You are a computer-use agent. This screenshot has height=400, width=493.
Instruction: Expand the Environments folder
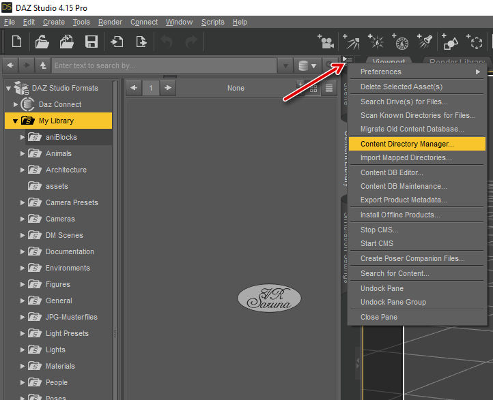(x=23, y=268)
